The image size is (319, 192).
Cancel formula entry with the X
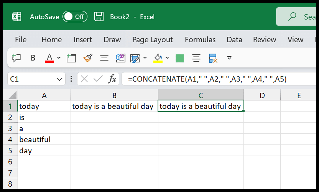[x=84, y=79]
